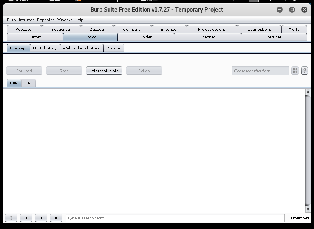Open the HTTP history sub-tab
Viewport: 314px width, 229px height.
45,48
